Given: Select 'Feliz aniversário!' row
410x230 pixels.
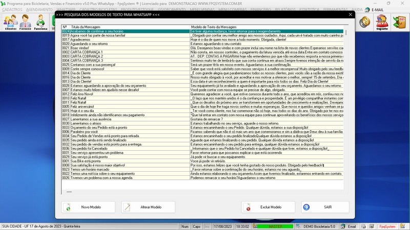Looking at the screenshot, I should tap(202, 107).
